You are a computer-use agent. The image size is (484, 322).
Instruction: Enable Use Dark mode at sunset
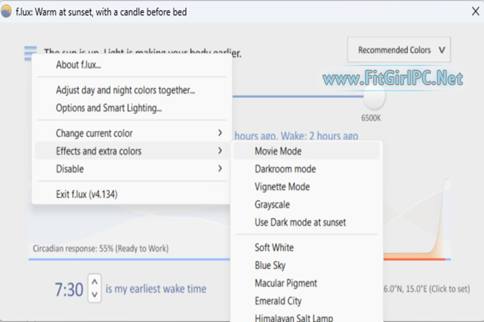(300, 222)
